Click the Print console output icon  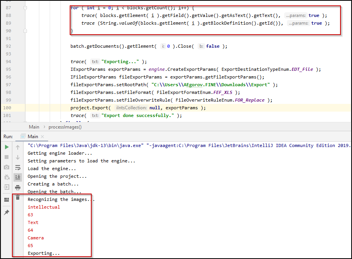(18, 187)
